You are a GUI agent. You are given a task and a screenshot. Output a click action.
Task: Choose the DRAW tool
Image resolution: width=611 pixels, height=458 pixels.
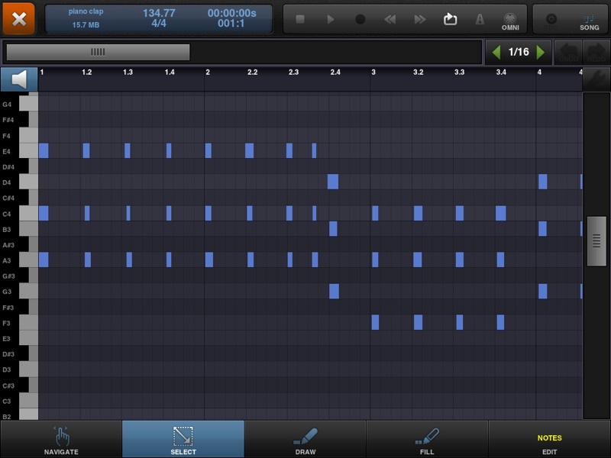tap(305, 440)
